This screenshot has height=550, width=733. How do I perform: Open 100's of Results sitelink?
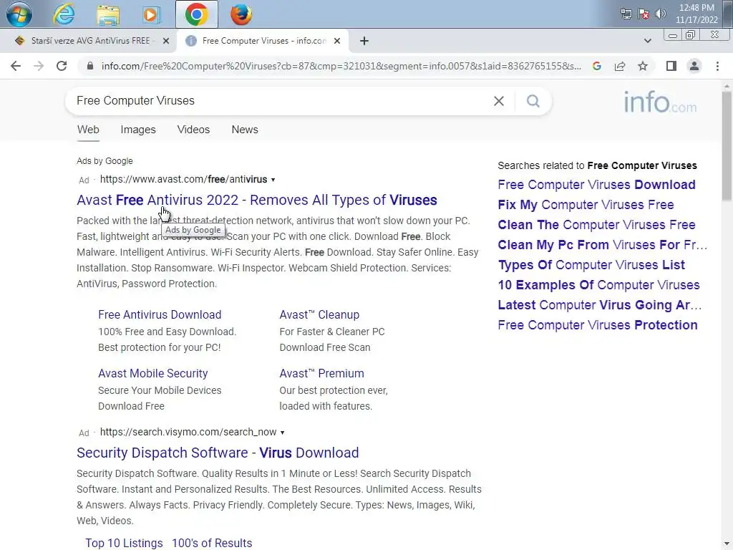click(212, 543)
